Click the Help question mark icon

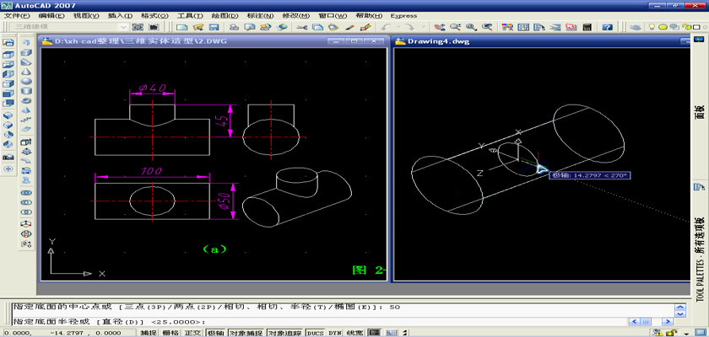click(x=607, y=27)
